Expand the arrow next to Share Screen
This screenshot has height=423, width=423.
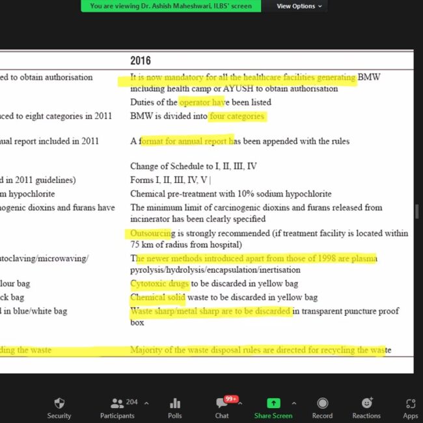tap(293, 403)
